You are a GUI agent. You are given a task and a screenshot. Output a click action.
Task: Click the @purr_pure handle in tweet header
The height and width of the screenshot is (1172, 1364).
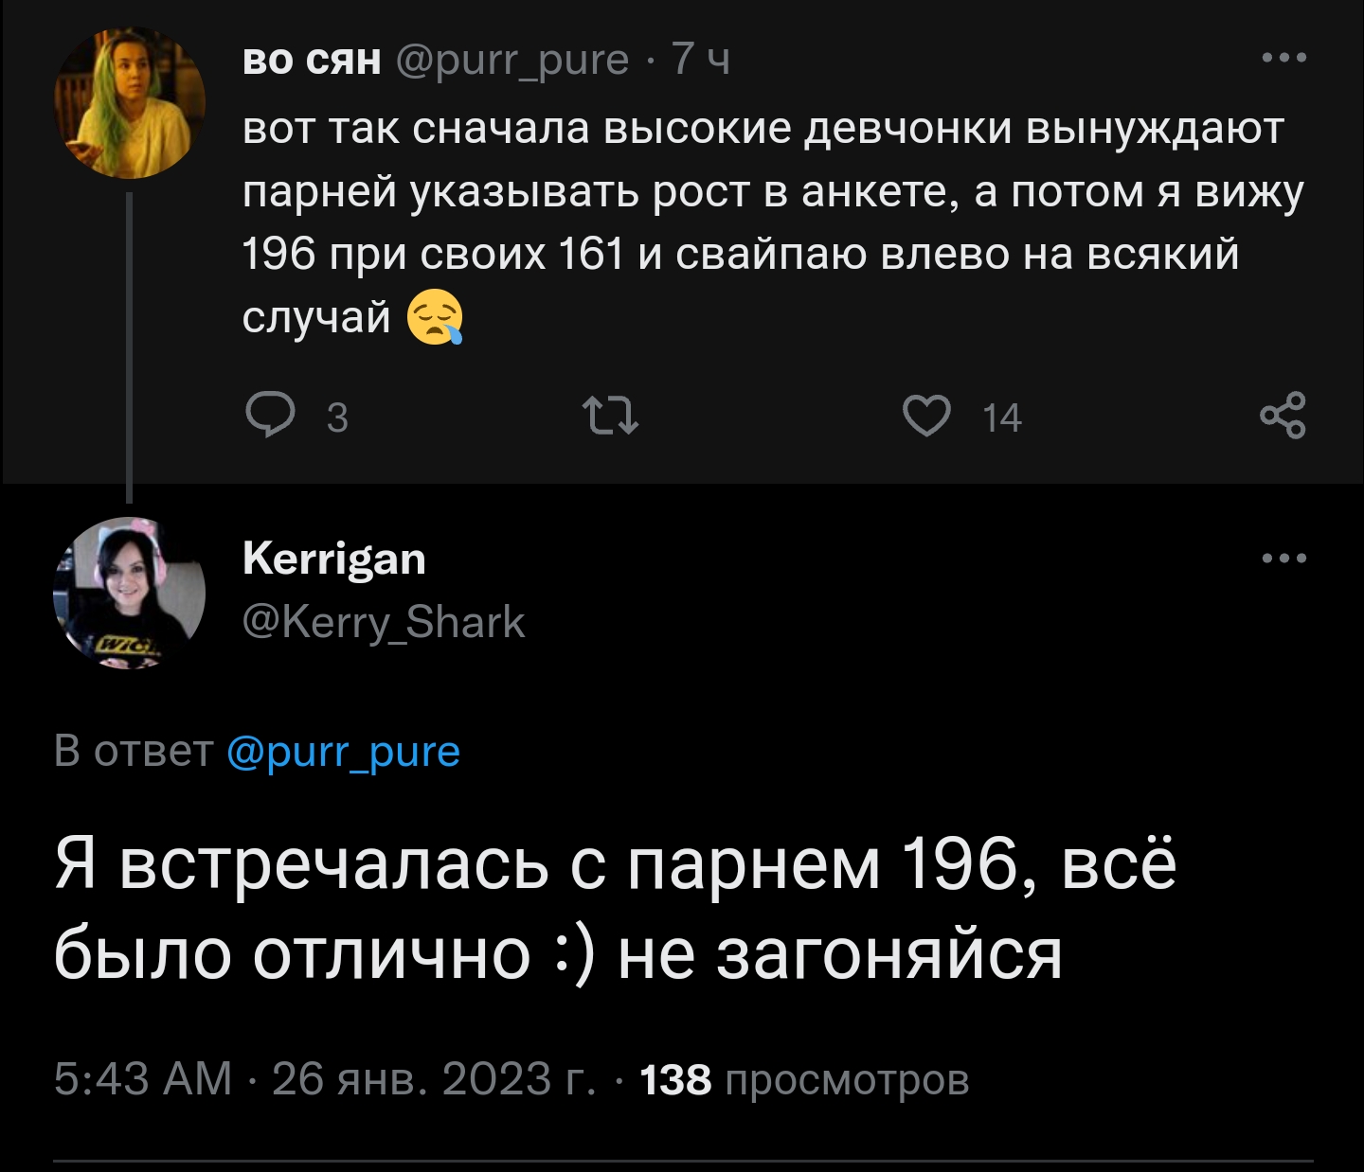click(x=511, y=60)
